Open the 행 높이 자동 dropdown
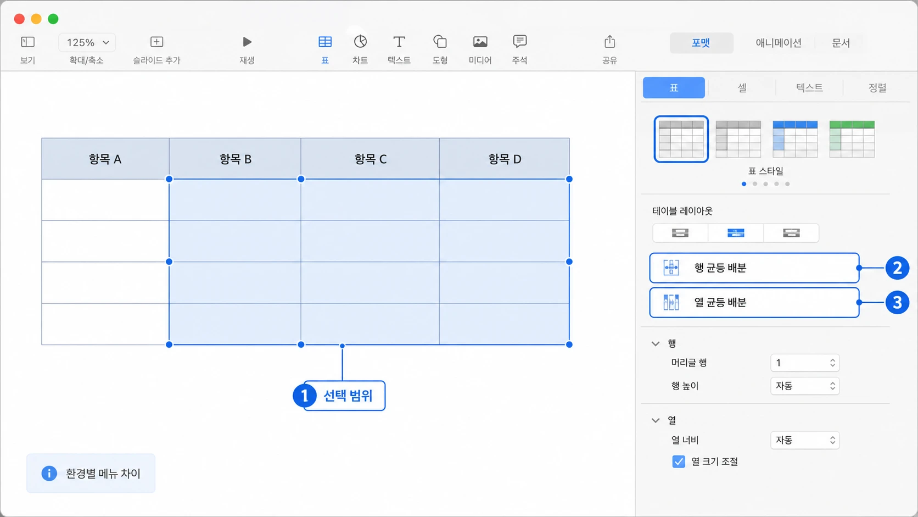The height and width of the screenshot is (517, 918). click(x=805, y=386)
